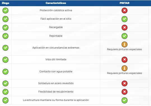Click the Zinga green check for Recargable
Viewport: 151px width, 106px height.
6,27
